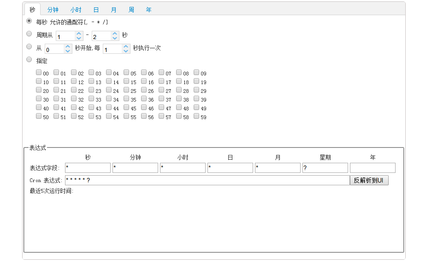Click the 表达式字段 label
The height and width of the screenshot is (280, 426).
(x=45, y=168)
